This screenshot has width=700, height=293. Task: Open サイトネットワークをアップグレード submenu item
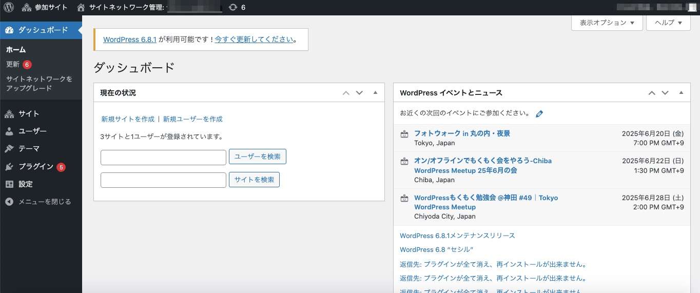click(40, 84)
